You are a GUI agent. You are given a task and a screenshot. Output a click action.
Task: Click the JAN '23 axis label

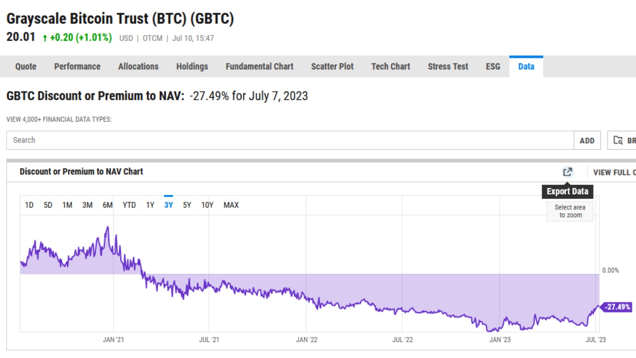click(x=500, y=340)
